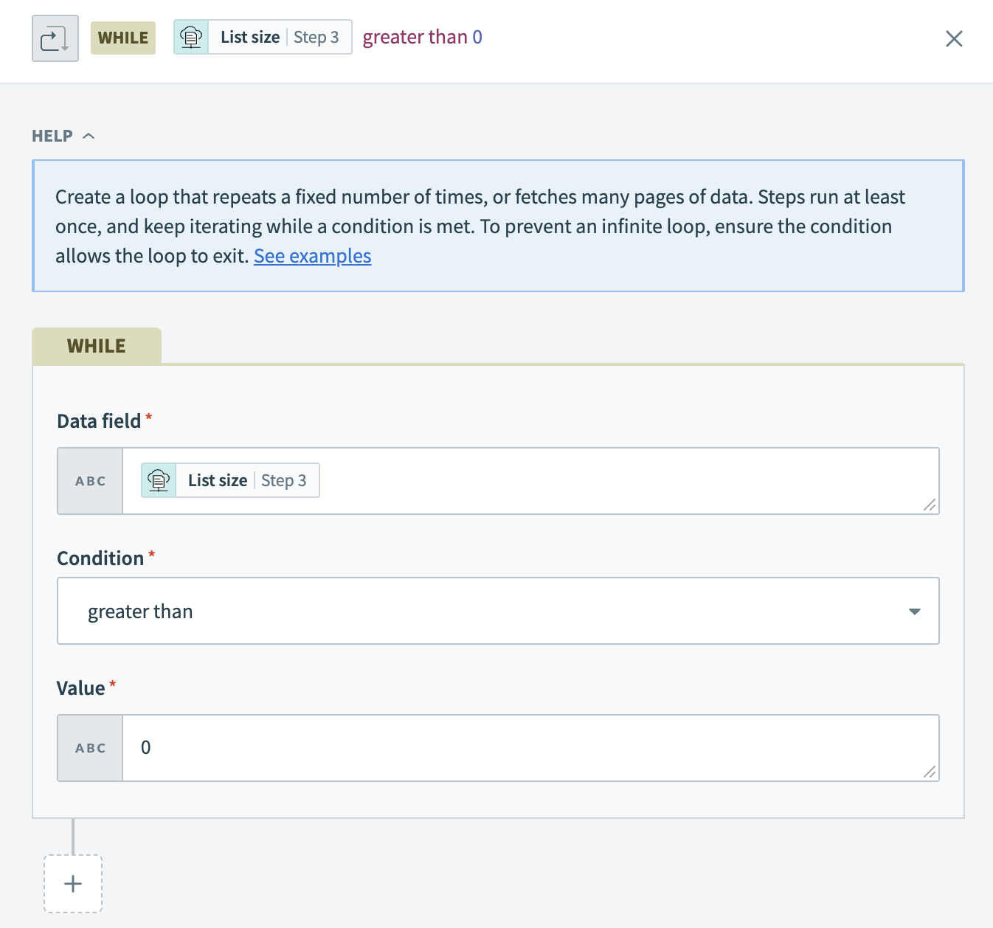993x928 pixels.
Task: Click the cloud icon in the header pill
Action: point(191,36)
